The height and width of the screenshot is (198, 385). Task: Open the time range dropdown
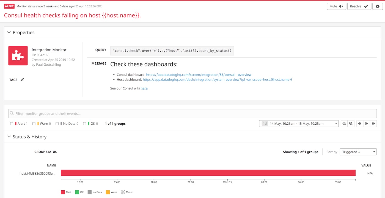click(299, 124)
